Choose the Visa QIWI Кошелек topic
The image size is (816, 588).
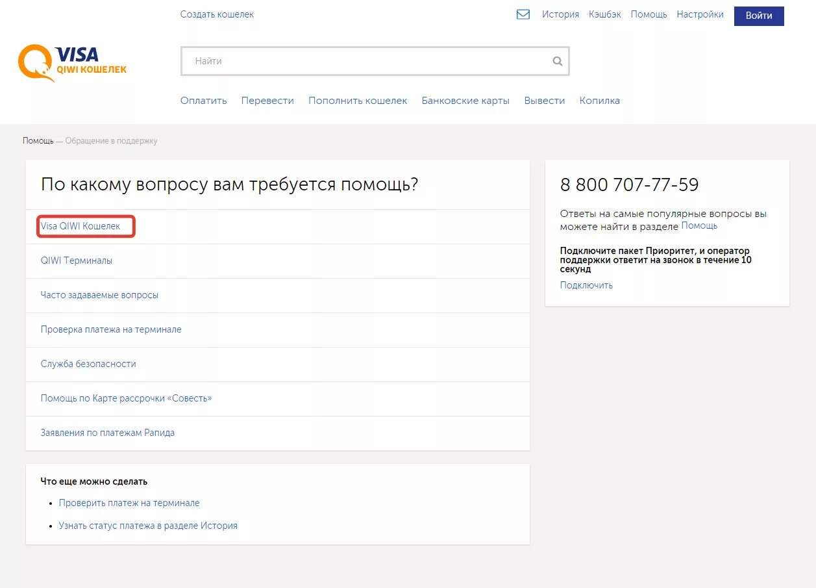[x=80, y=226]
